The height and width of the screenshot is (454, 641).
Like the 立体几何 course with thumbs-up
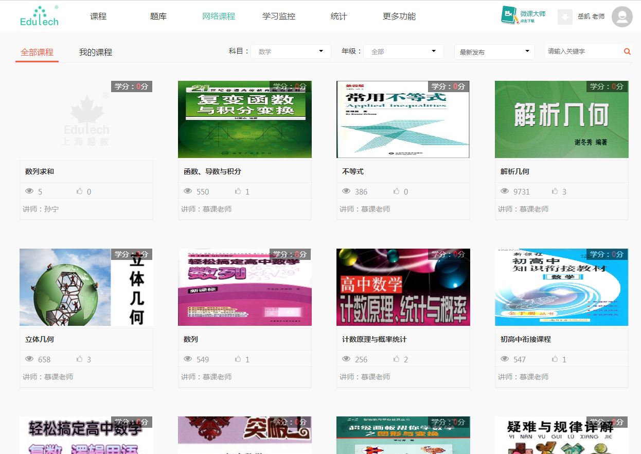point(80,359)
